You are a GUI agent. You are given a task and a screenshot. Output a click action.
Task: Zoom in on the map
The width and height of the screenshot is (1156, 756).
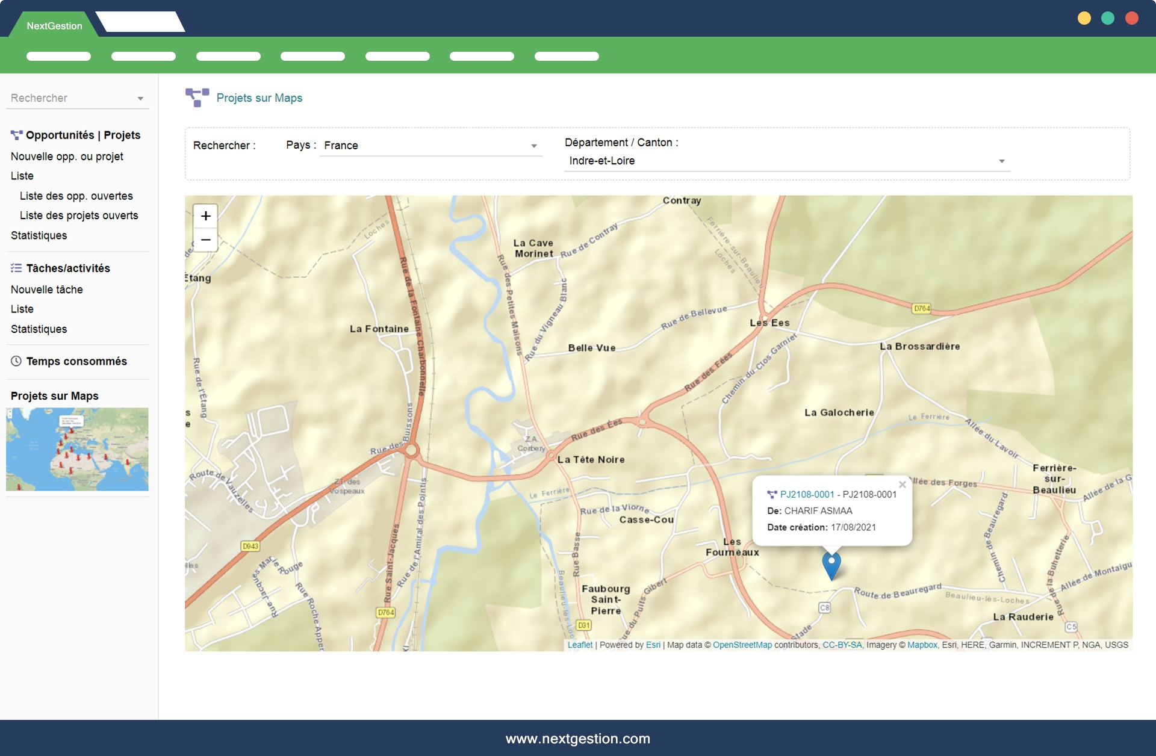pyautogui.click(x=205, y=216)
